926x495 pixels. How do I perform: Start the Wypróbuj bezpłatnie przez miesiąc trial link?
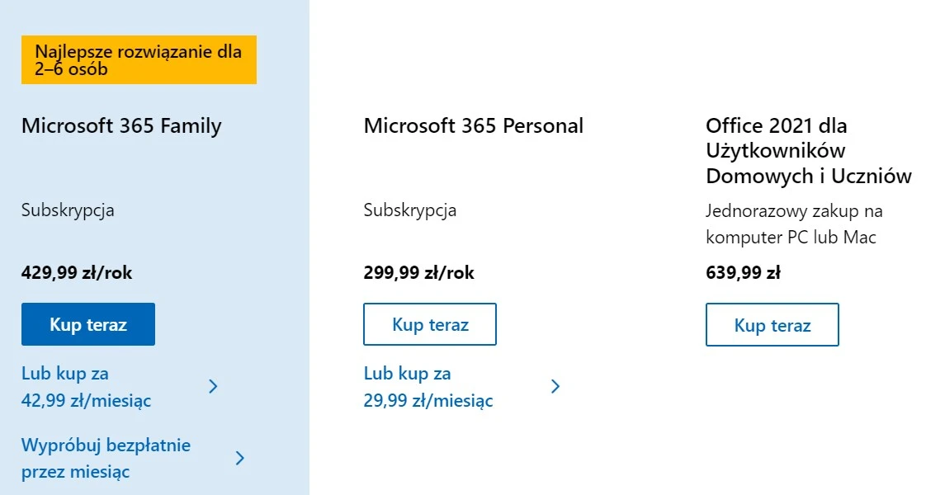[106, 458]
